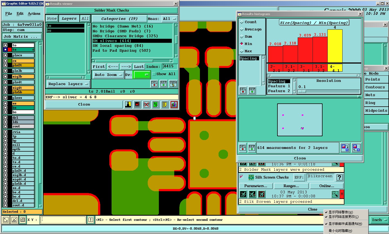389x234 pixels.
Task: Adjust the Resolution slider
Action: (x=302, y=91)
